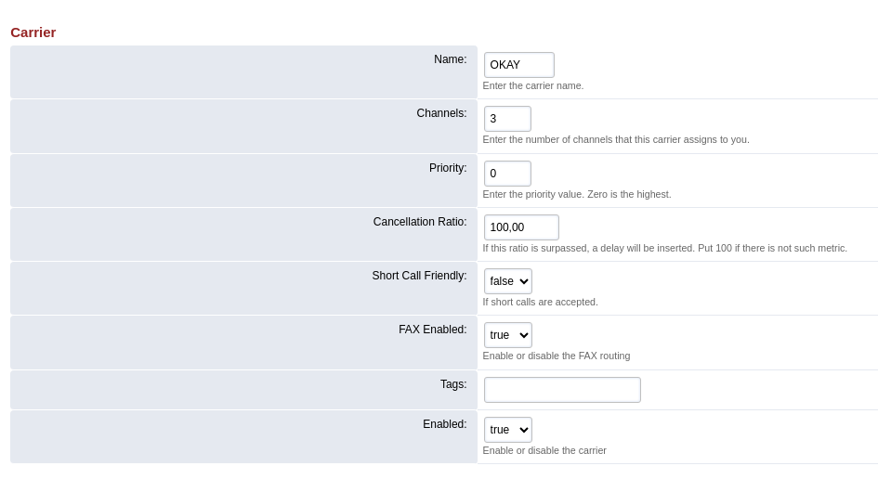
Task: Select the Cancellation Ratio field showing 100,00
Action: point(521,227)
